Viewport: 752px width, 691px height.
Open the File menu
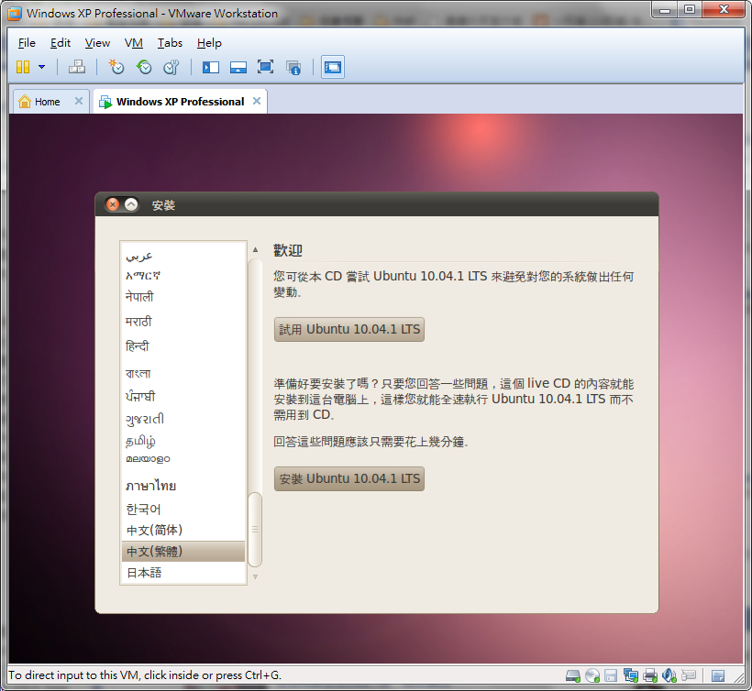(x=27, y=43)
